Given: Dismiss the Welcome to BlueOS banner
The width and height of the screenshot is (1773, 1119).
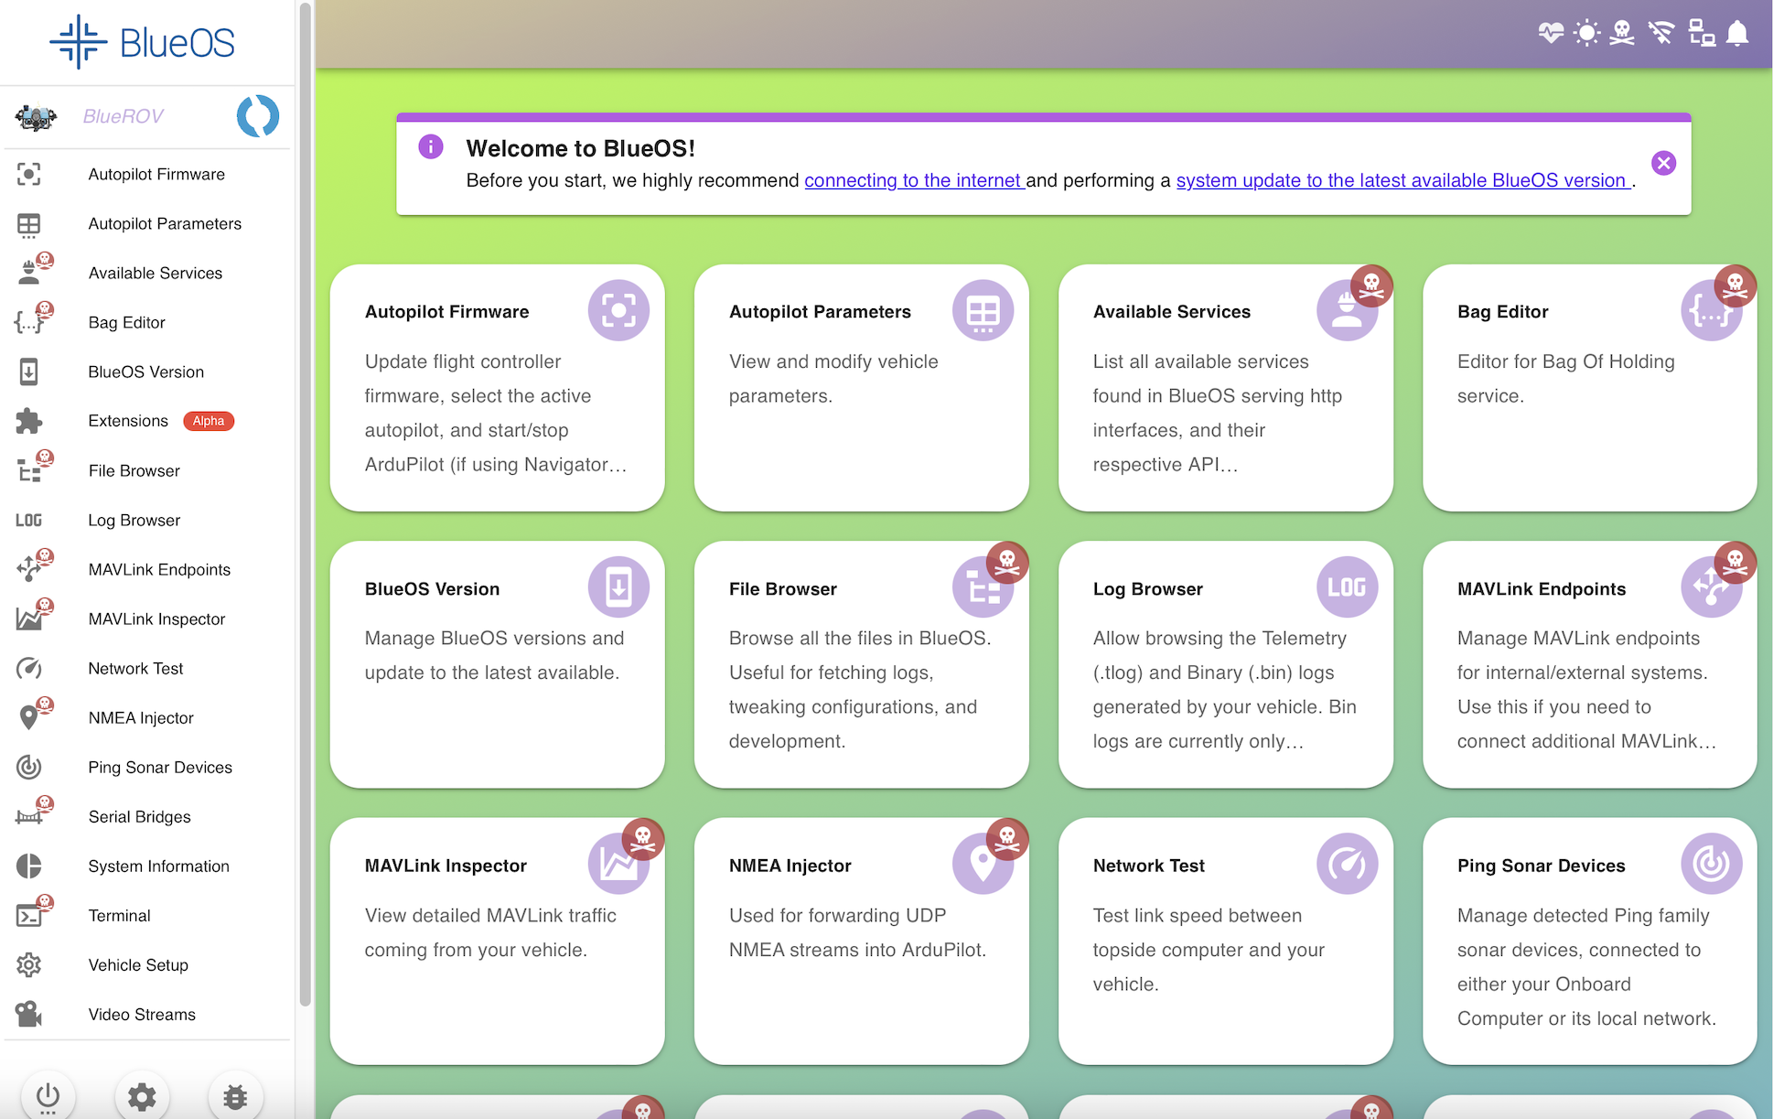Looking at the screenshot, I should (1663, 163).
